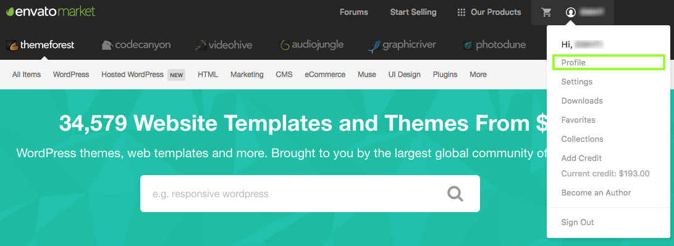Image resolution: width=674 pixels, height=246 pixels.
Task: Select Downloads in the user menu
Action: pyautogui.click(x=582, y=101)
